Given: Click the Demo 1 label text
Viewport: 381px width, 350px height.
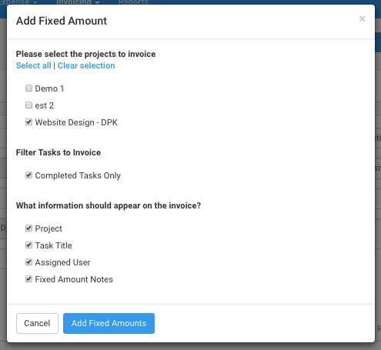Looking at the screenshot, I should (x=49, y=88).
